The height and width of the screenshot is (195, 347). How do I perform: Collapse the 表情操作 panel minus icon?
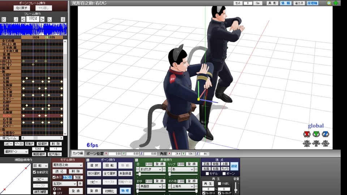point(137,160)
